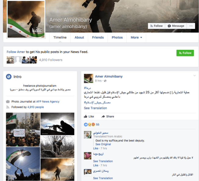Click See Original in first comment

tap(103, 144)
